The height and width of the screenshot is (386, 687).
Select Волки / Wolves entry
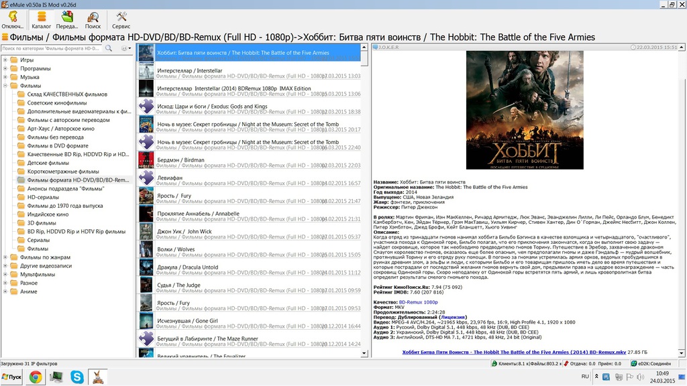pyautogui.click(x=249, y=249)
